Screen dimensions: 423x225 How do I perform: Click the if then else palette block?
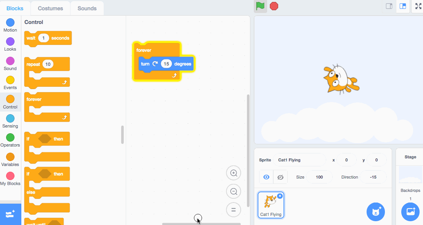(x=47, y=190)
